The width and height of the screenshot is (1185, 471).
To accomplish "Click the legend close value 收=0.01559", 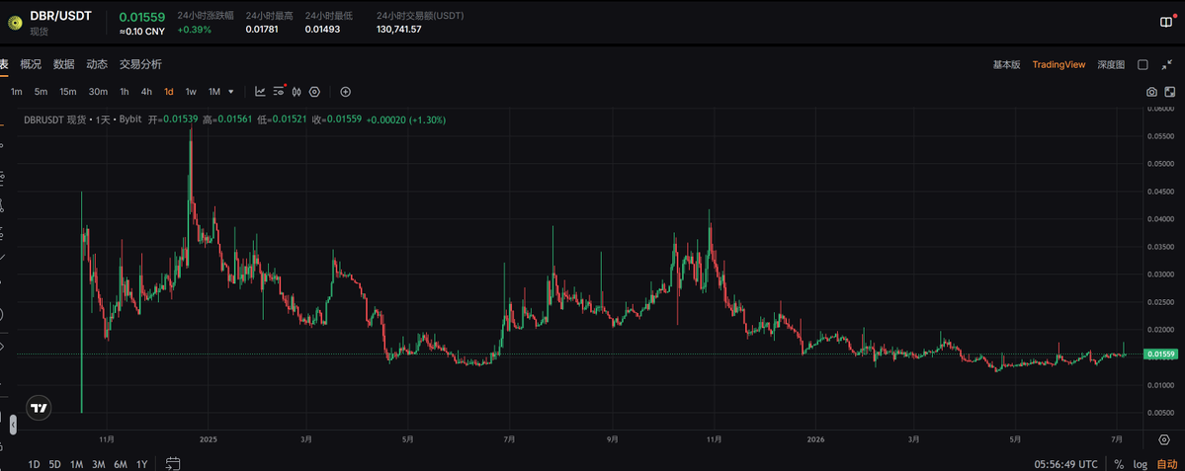I will pos(338,119).
